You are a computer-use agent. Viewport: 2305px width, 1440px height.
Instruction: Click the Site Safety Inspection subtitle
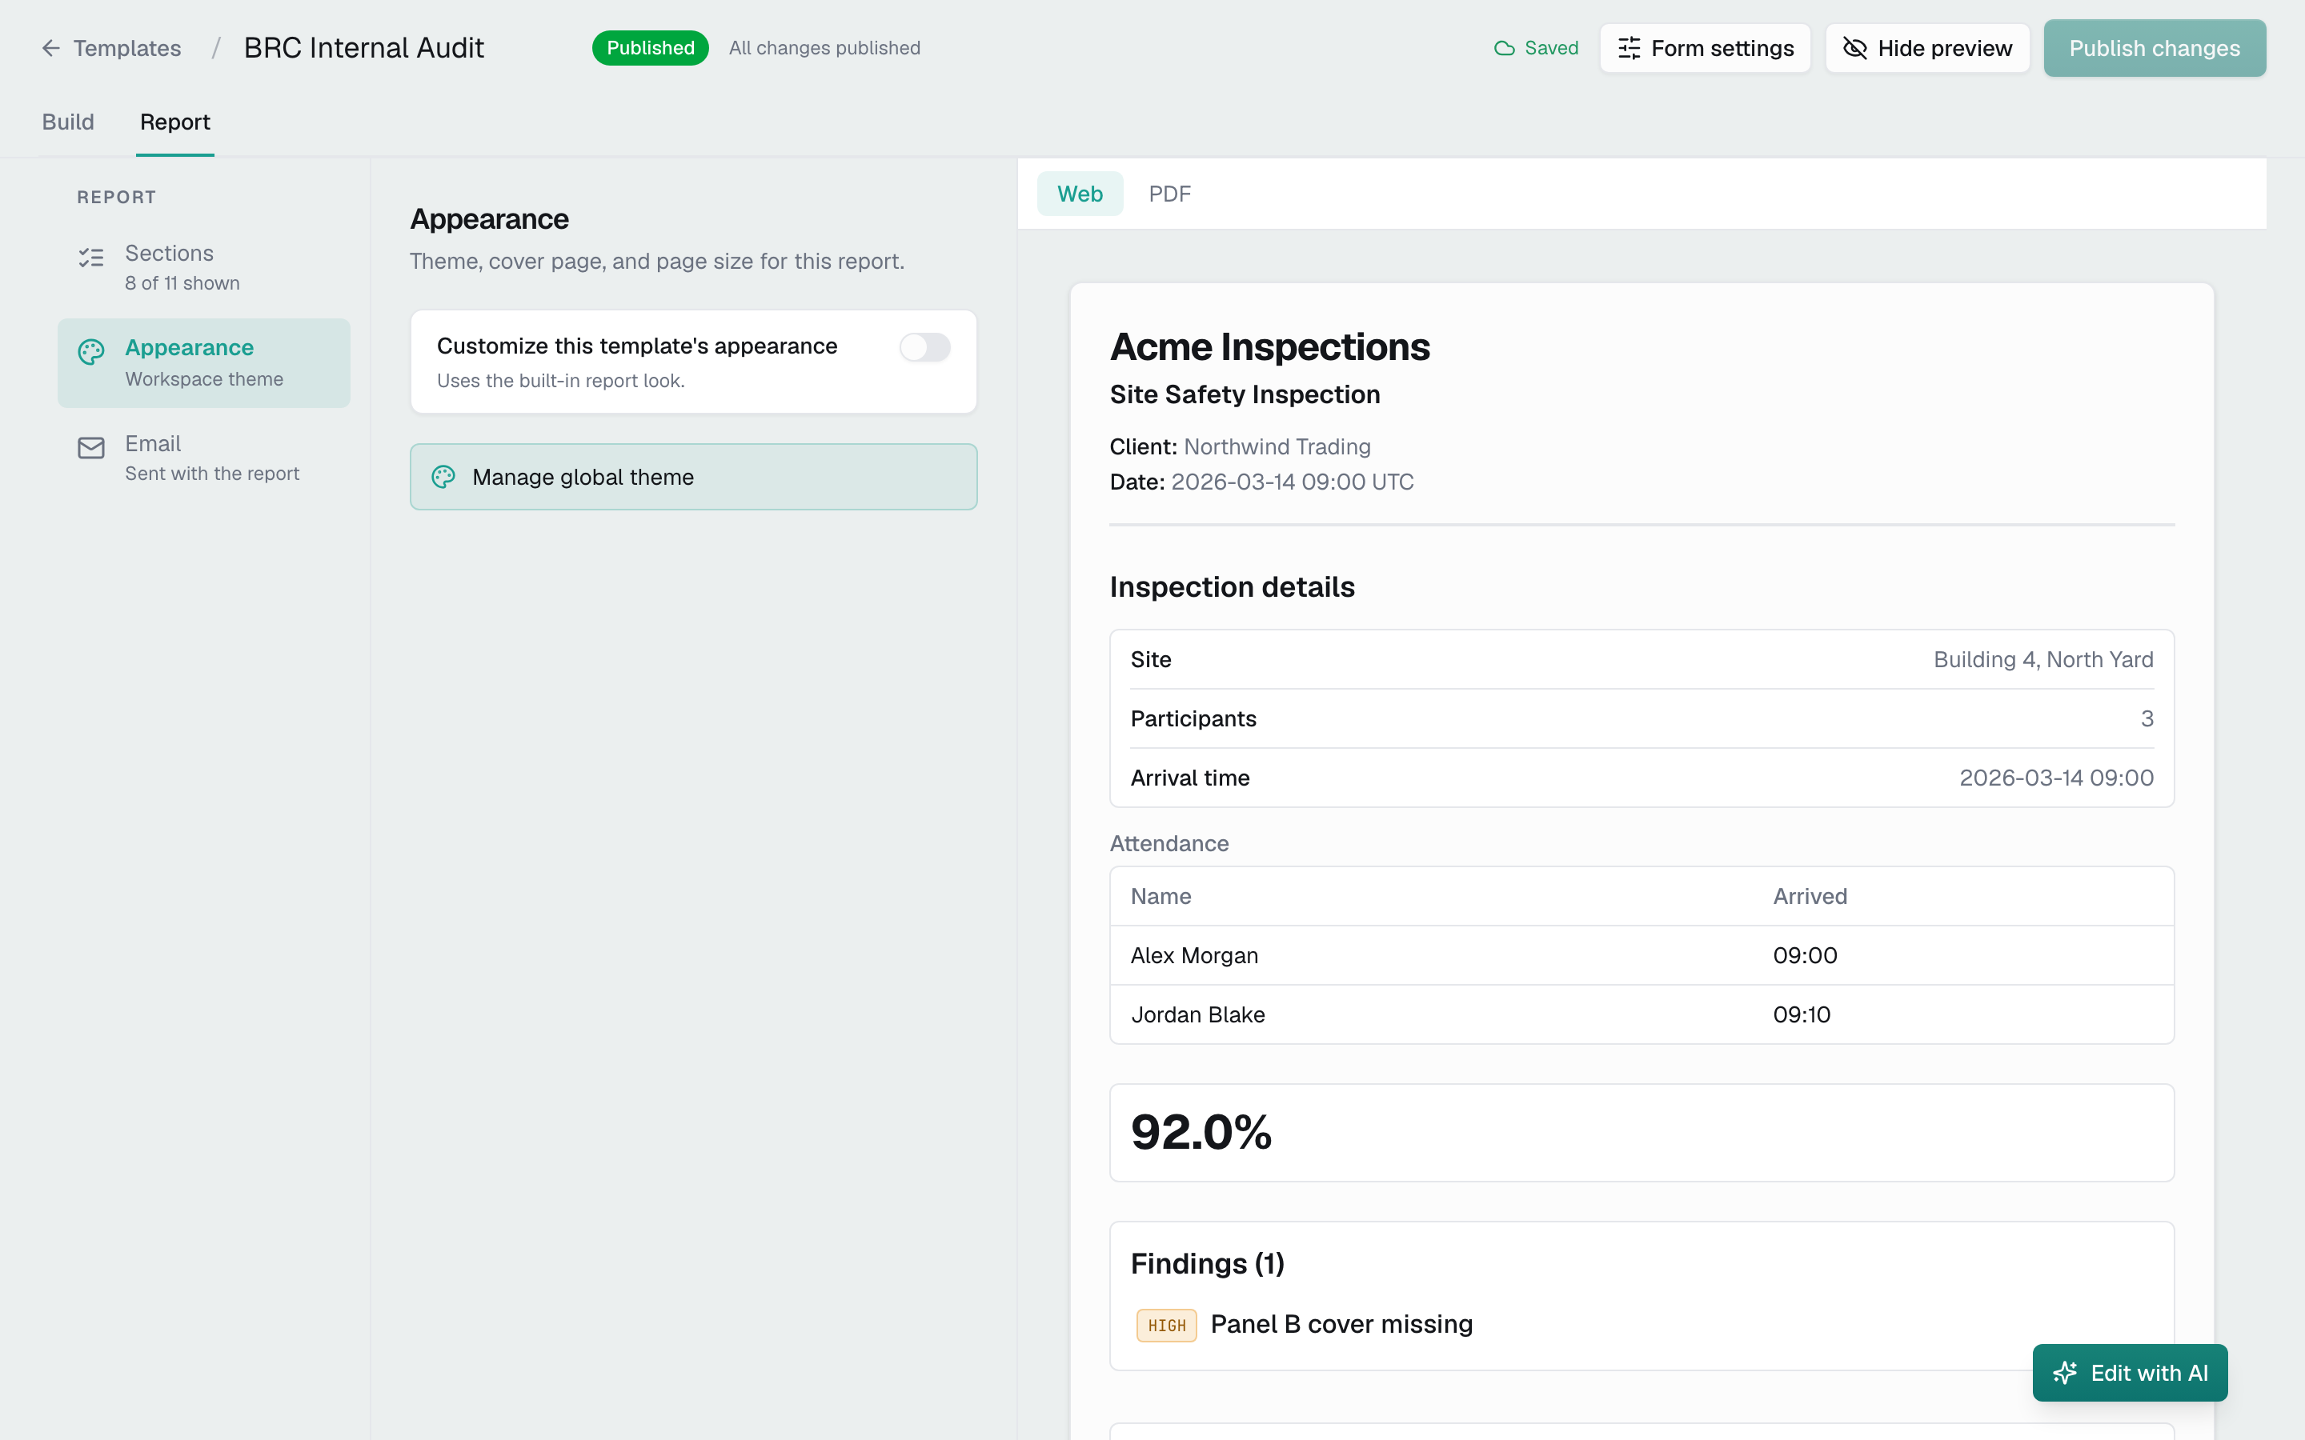[x=1245, y=394]
